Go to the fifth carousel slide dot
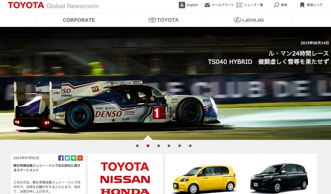This screenshot has height=194, width=331. [180, 146]
